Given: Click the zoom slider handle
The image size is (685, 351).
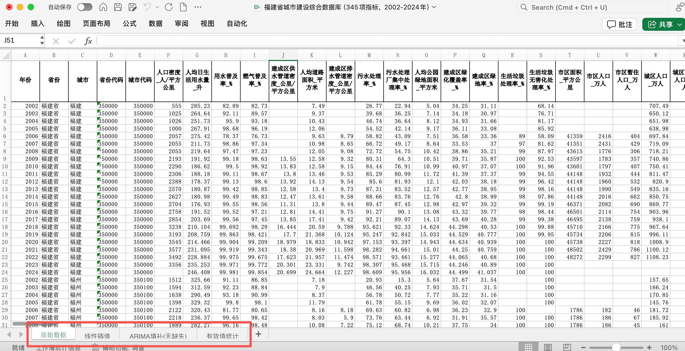Looking at the screenshot, I should [616, 347].
